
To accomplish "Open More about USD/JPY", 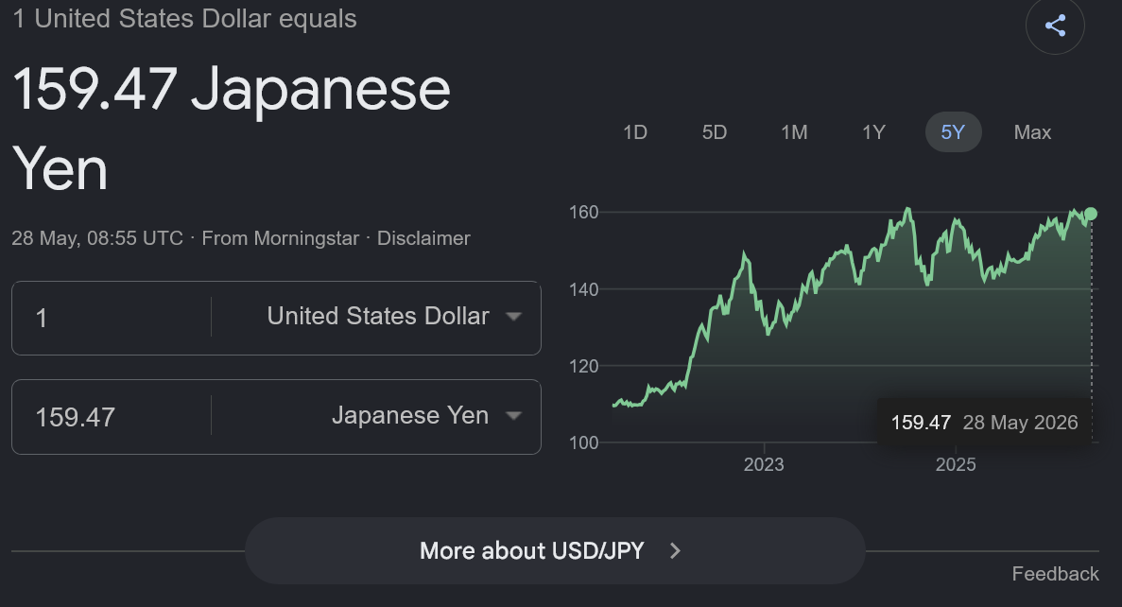I will [555, 550].
